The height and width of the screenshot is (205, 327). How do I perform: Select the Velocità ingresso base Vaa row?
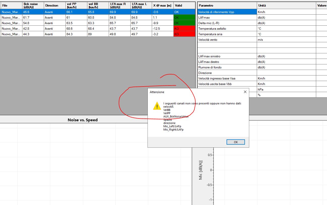227,78
